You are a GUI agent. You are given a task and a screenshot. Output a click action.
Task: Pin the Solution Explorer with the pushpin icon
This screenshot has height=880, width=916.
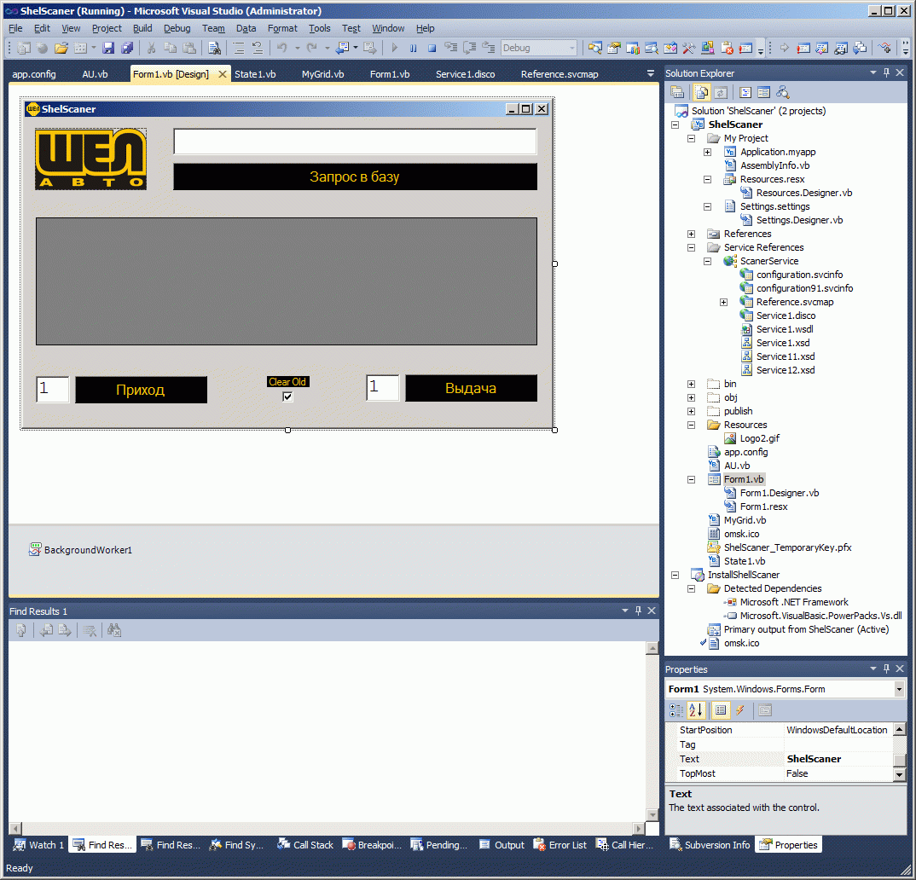pyautogui.click(x=886, y=72)
